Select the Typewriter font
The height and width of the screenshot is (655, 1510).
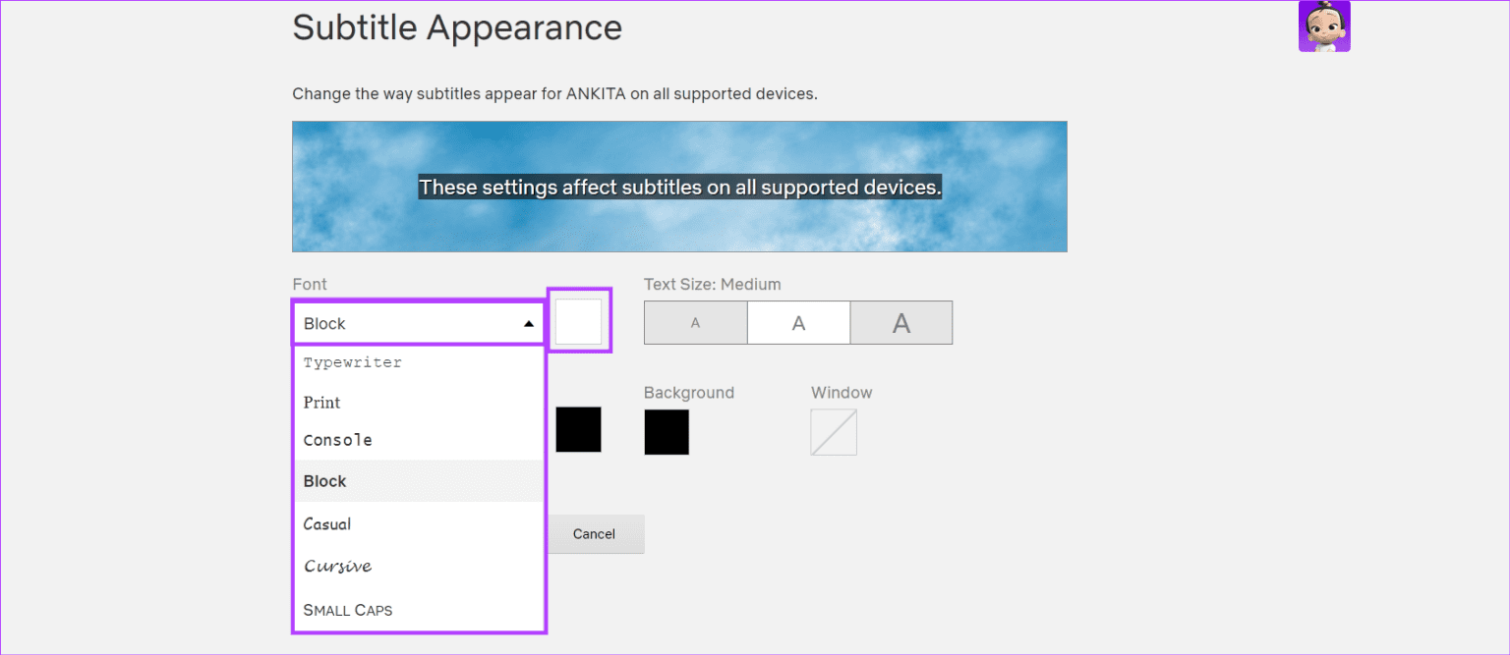point(352,361)
